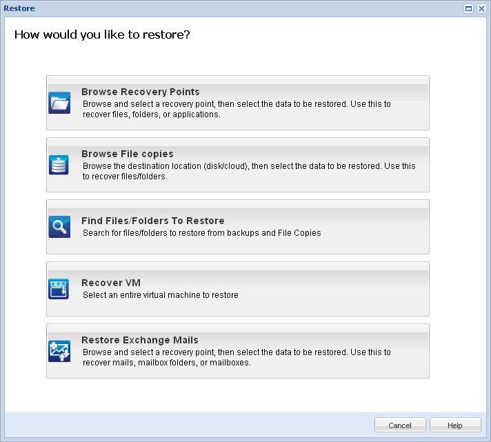Click the recover mails, mailbox folders description
This screenshot has width=491, height=442.
(x=237, y=357)
